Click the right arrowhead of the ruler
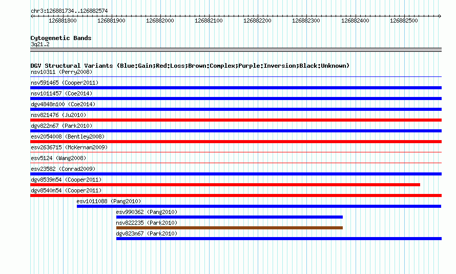 (440, 16)
